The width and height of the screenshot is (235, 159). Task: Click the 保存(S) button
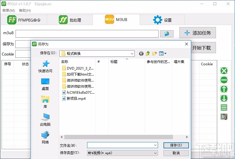(176, 145)
